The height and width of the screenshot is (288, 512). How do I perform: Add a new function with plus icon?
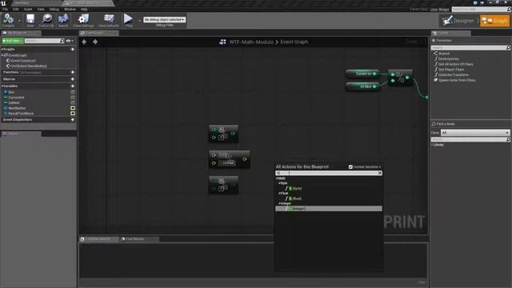click(x=73, y=72)
